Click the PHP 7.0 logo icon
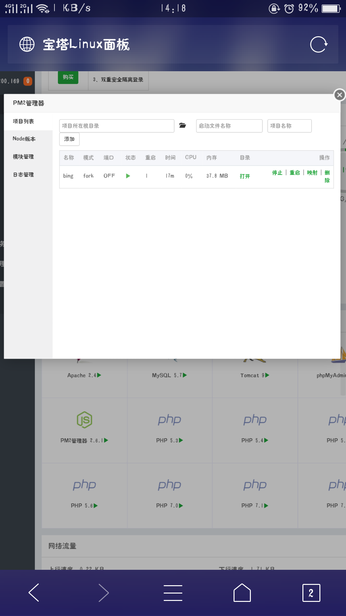The image size is (346, 616). pyautogui.click(x=169, y=485)
